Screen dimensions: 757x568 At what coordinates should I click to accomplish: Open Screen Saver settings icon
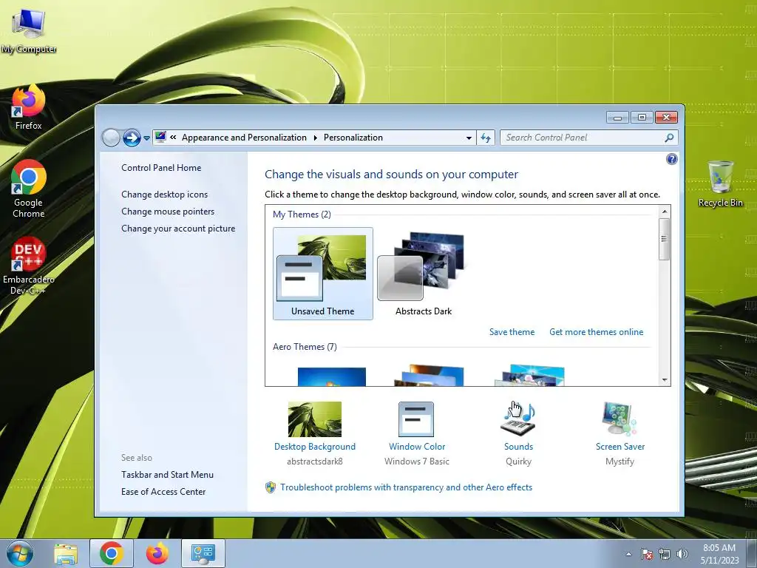[620, 419]
